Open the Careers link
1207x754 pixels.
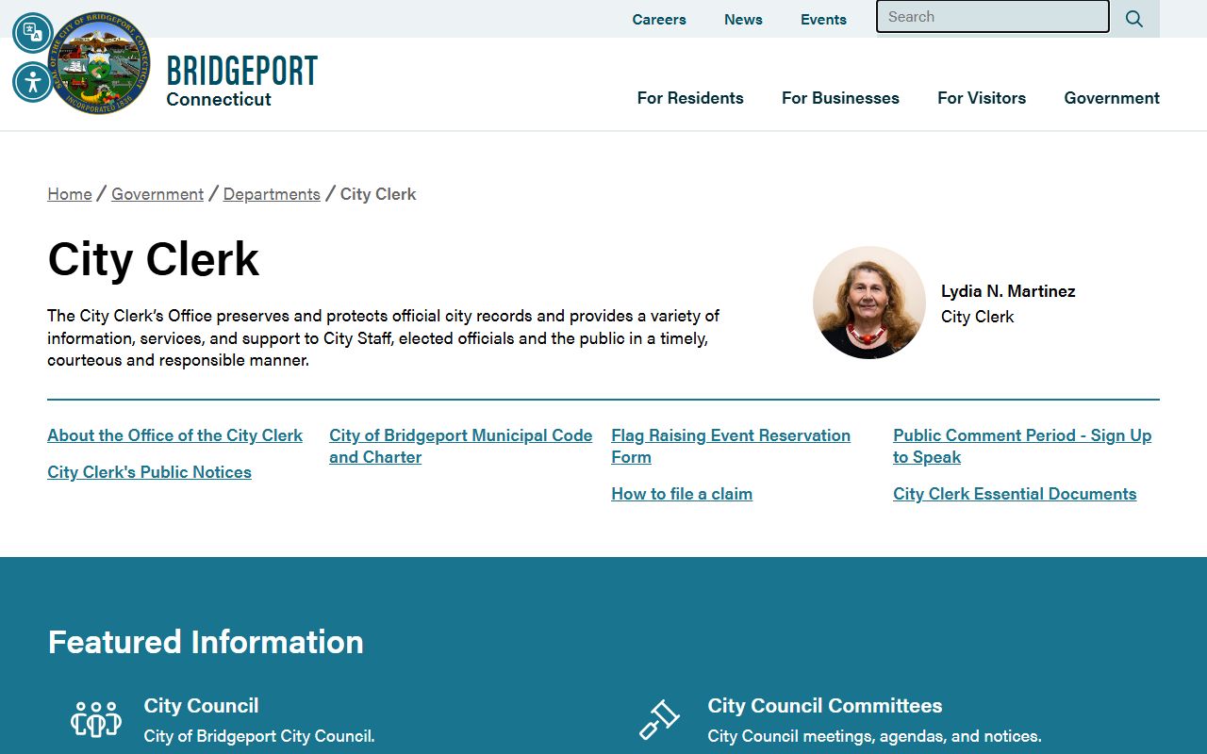point(659,20)
